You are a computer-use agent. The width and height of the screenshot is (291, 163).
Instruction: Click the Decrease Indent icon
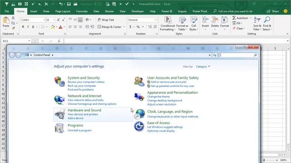(87, 27)
